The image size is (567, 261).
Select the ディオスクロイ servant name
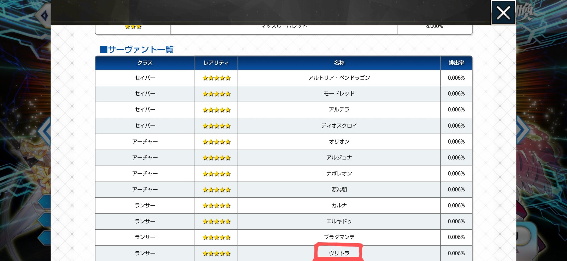point(339,126)
